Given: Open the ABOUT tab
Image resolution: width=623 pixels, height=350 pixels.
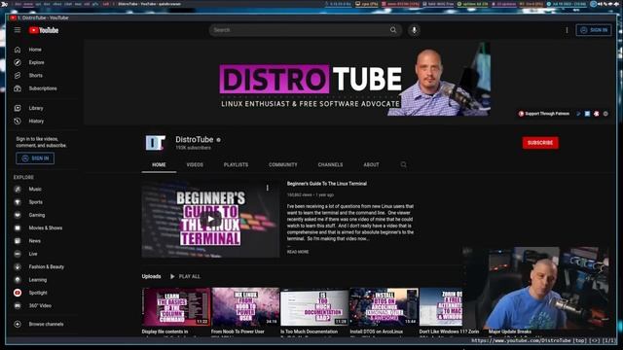Looking at the screenshot, I should (x=371, y=164).
